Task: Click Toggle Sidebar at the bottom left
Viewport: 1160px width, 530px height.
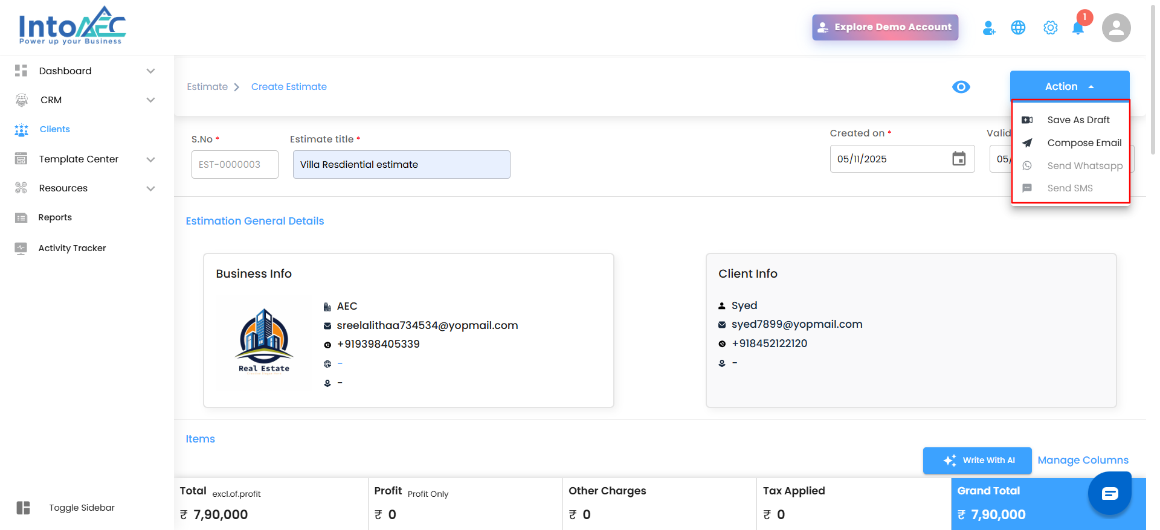Action: (82, 508)
